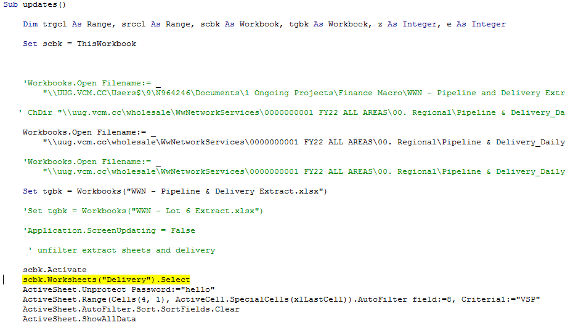The width and height of the screenshot is (565, 333).
Task: Click the first commented 'Workbooks.Open Filename:=' line
Action: point(92,84)
